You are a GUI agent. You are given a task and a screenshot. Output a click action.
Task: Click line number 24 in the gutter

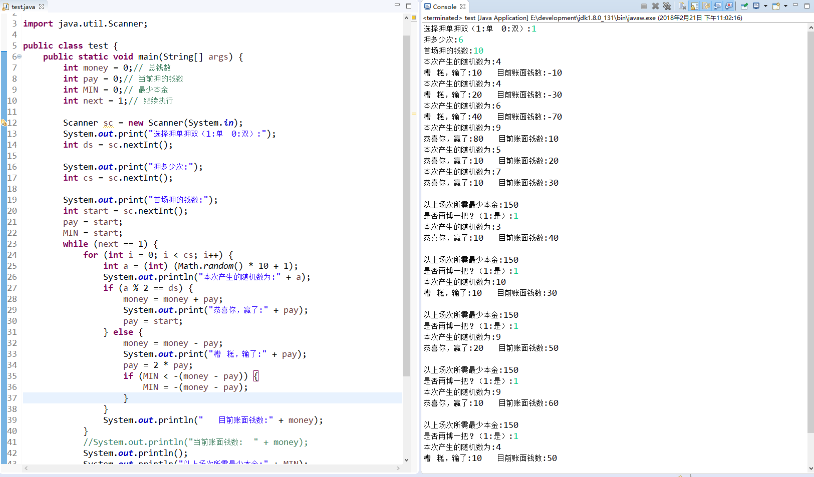click(12, 255)
